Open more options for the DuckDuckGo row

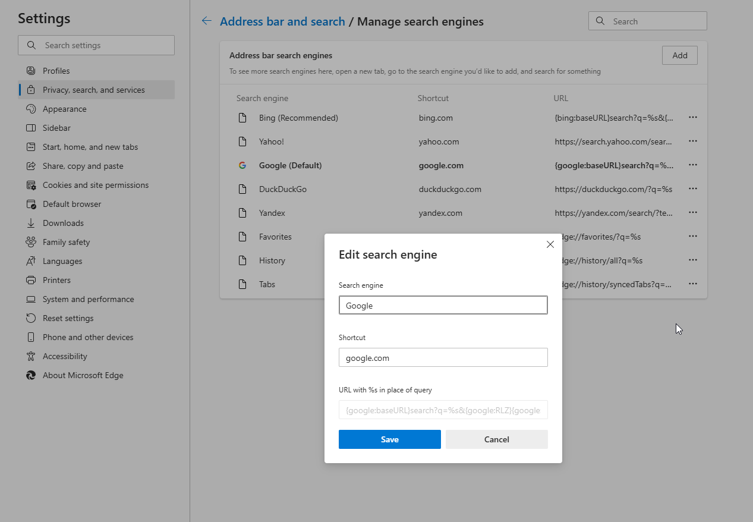coord(692,189)
